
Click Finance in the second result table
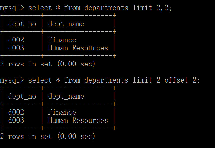point(62,112)
